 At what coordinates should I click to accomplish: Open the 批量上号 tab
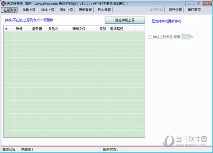tap(29, 10)
